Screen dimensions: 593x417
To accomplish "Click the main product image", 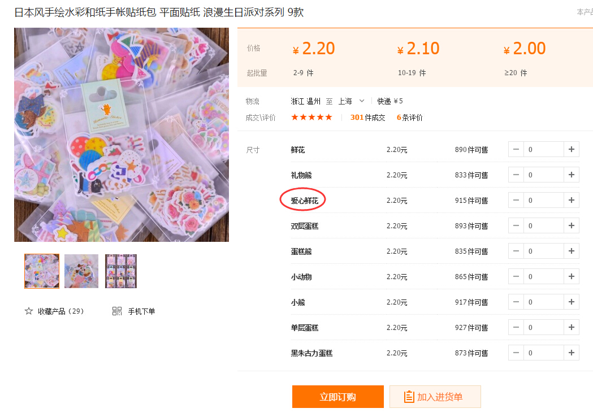I will point(122,134).
